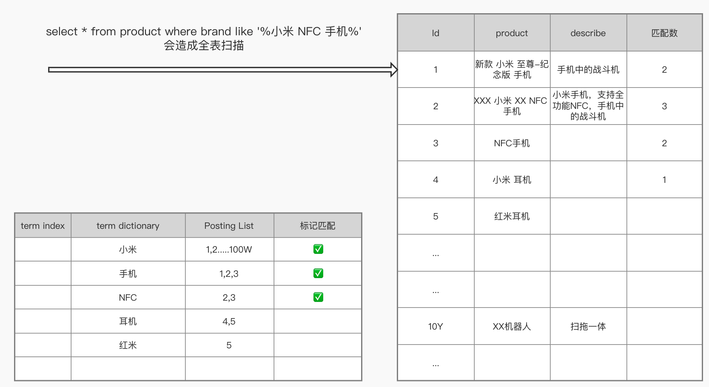Select the 'term dictionary' column header

tap(128, 225)
